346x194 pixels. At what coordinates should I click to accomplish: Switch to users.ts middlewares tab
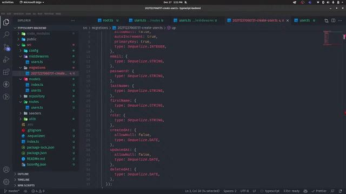coord(195,20)
